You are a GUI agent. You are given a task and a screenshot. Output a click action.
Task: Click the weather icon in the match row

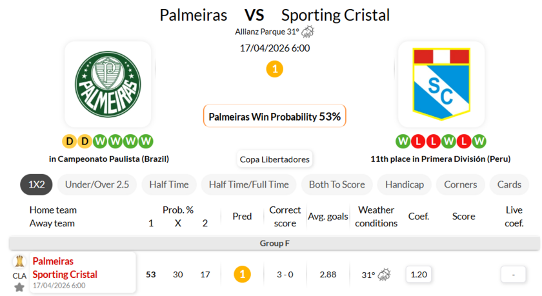pyautogui.click(x=384, y=275)
